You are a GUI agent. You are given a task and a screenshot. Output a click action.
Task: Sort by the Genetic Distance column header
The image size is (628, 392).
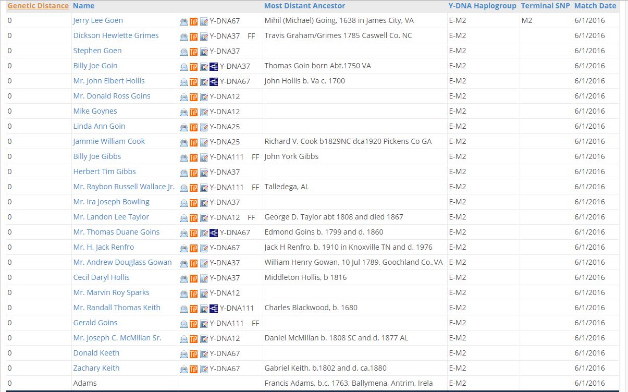point(38,6)
